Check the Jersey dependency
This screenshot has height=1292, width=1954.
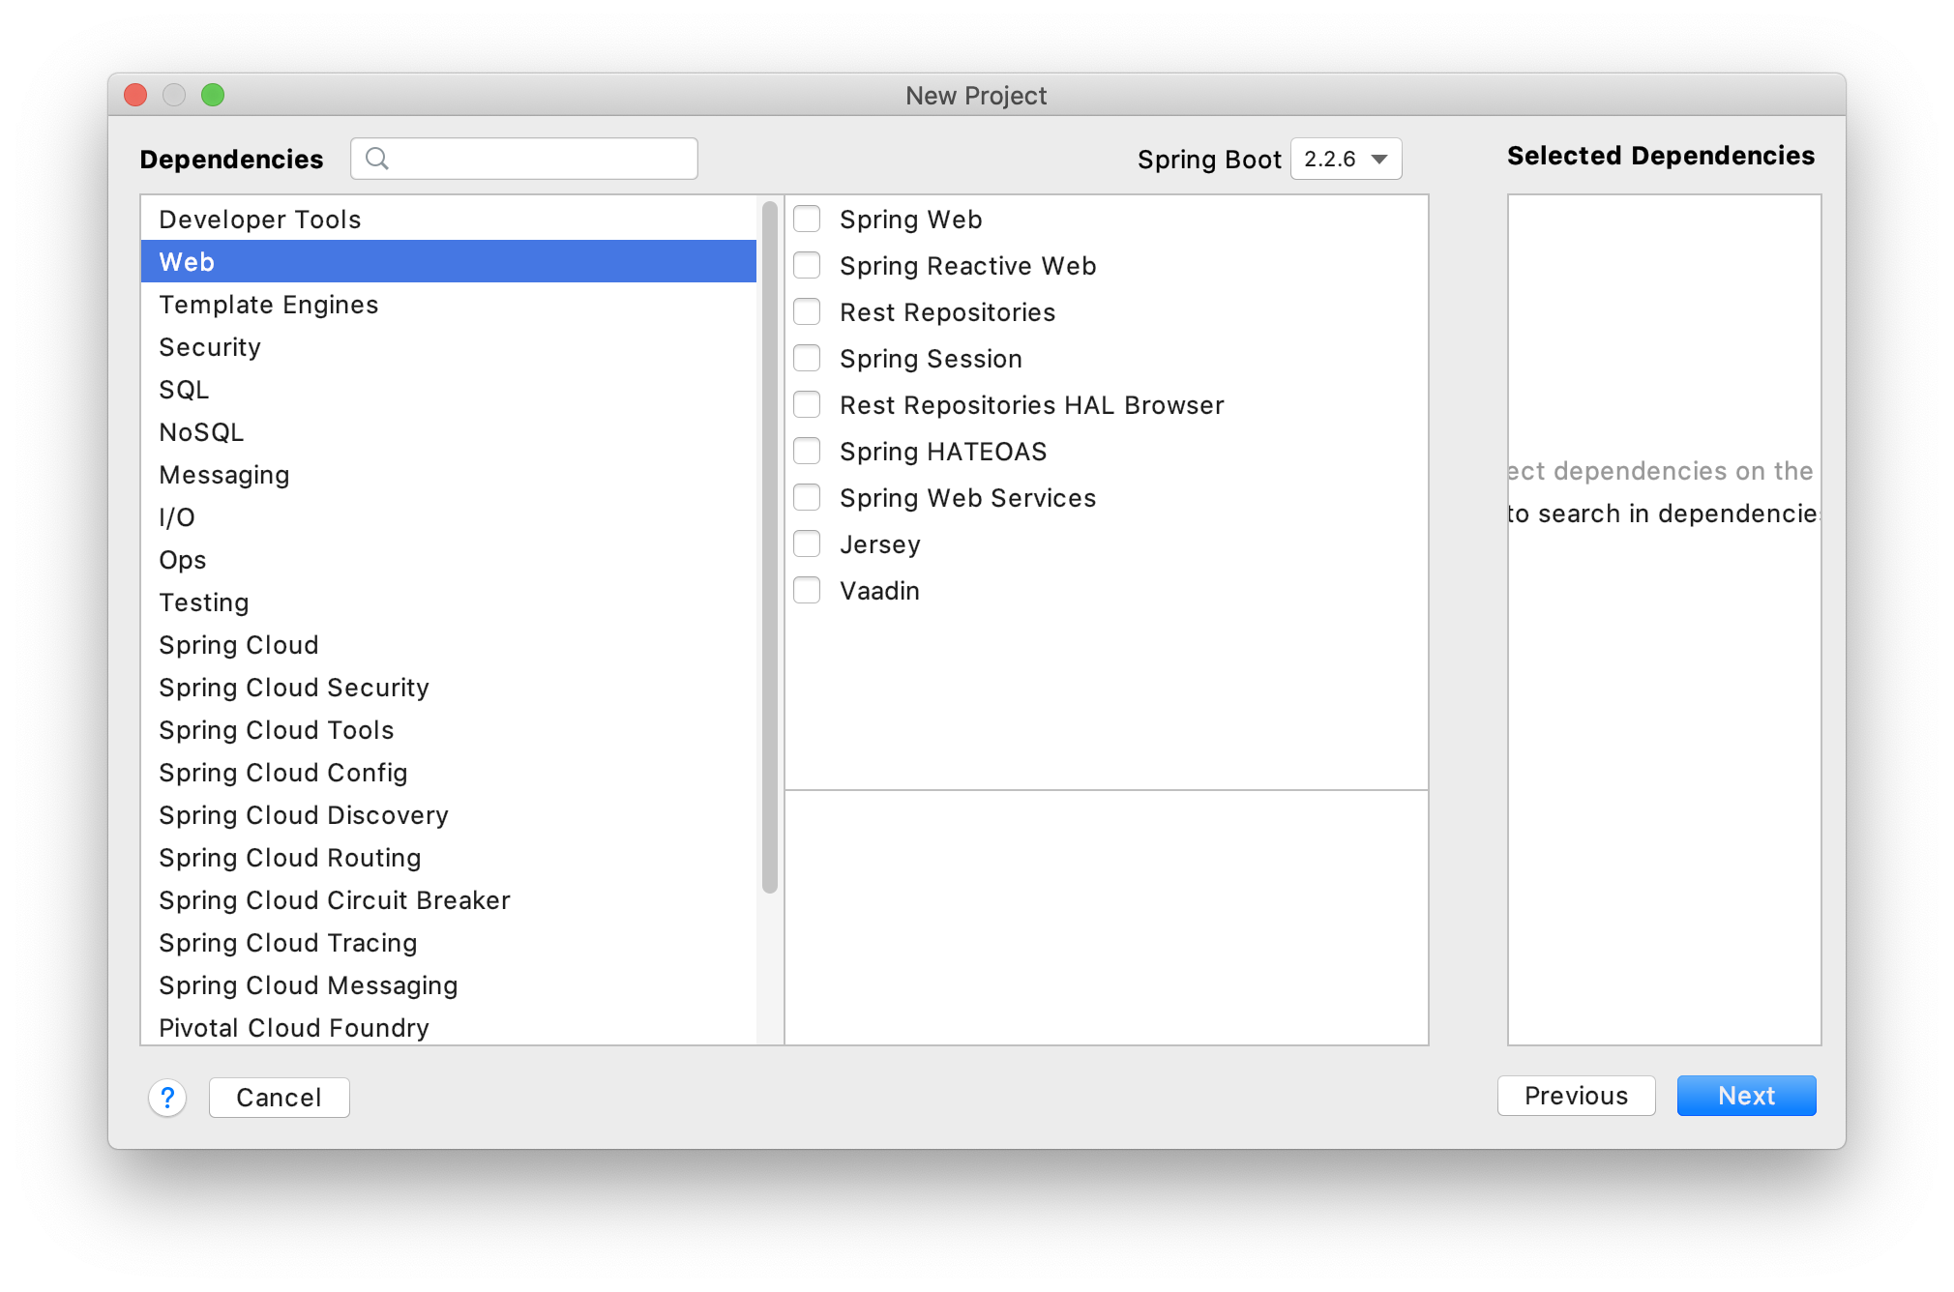click(x=807, y=544)
